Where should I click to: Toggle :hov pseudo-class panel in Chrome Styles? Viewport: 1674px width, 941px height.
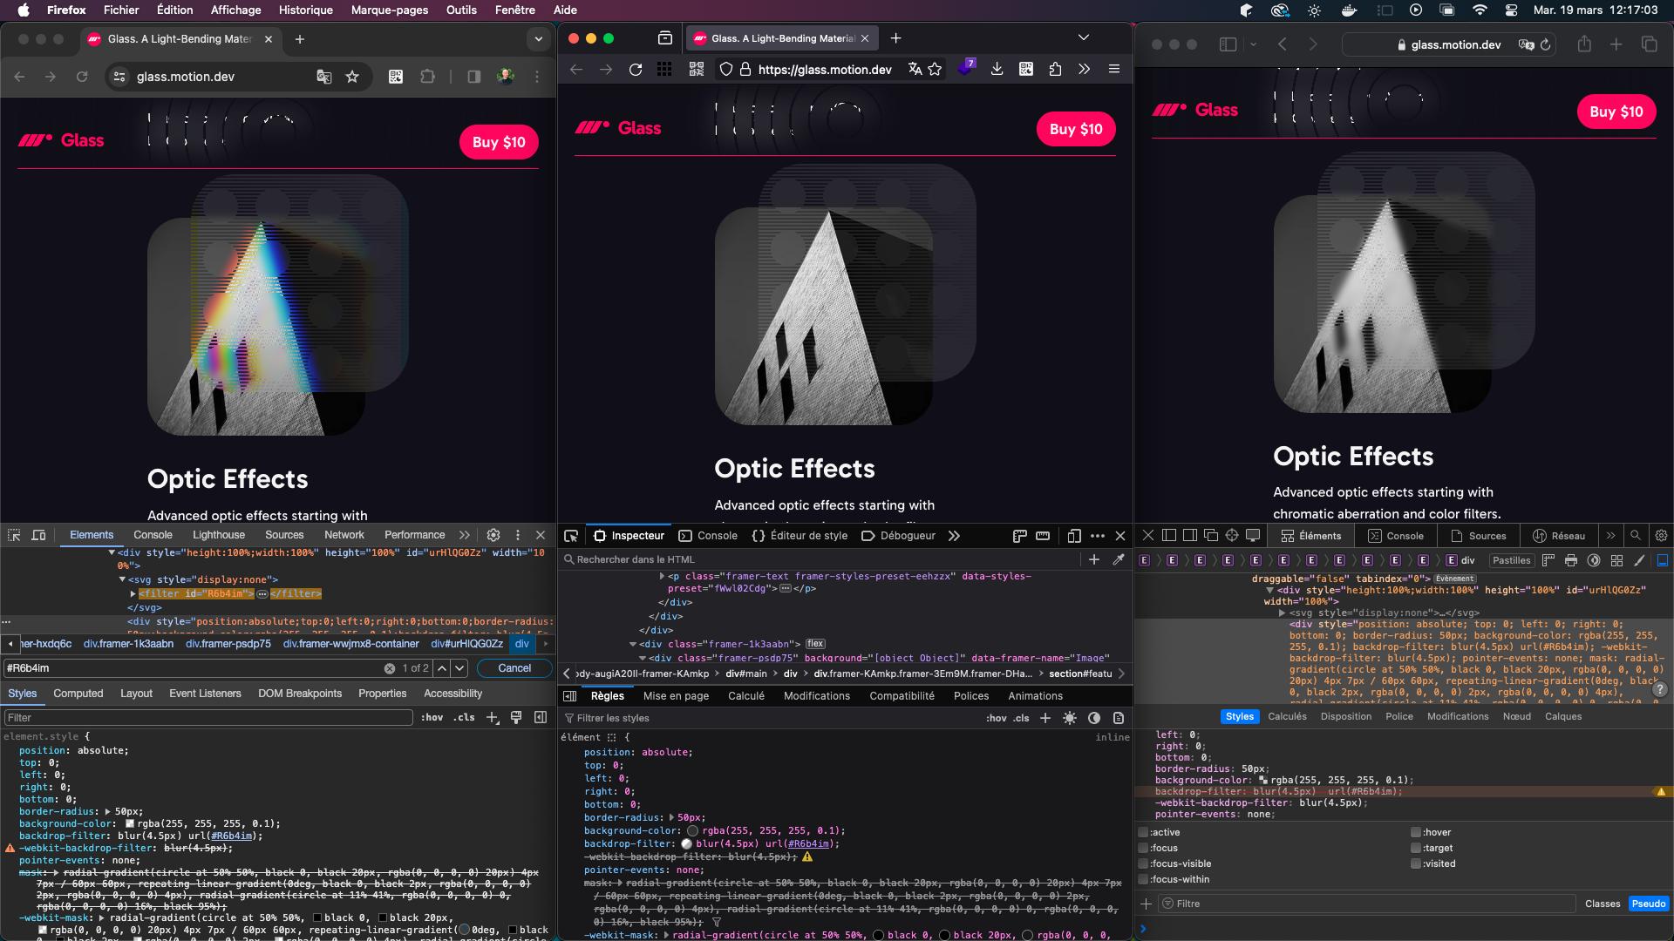pyautogui.click(x=432, y=717)
